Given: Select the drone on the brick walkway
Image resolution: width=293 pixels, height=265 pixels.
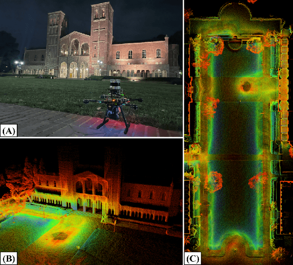Looking at the screenshot, I should click(x=112, y=107).
